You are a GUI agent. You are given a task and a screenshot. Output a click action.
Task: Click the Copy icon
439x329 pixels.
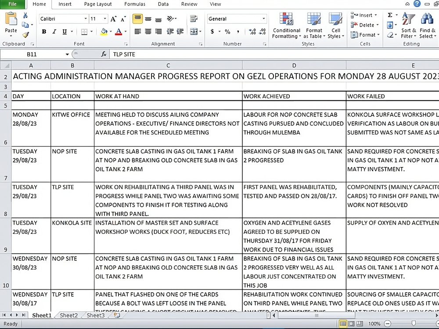click(x=25, y=25)
